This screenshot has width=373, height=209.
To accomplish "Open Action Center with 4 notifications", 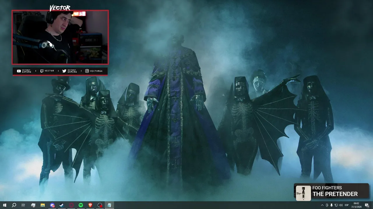I will tap(367, 205).
